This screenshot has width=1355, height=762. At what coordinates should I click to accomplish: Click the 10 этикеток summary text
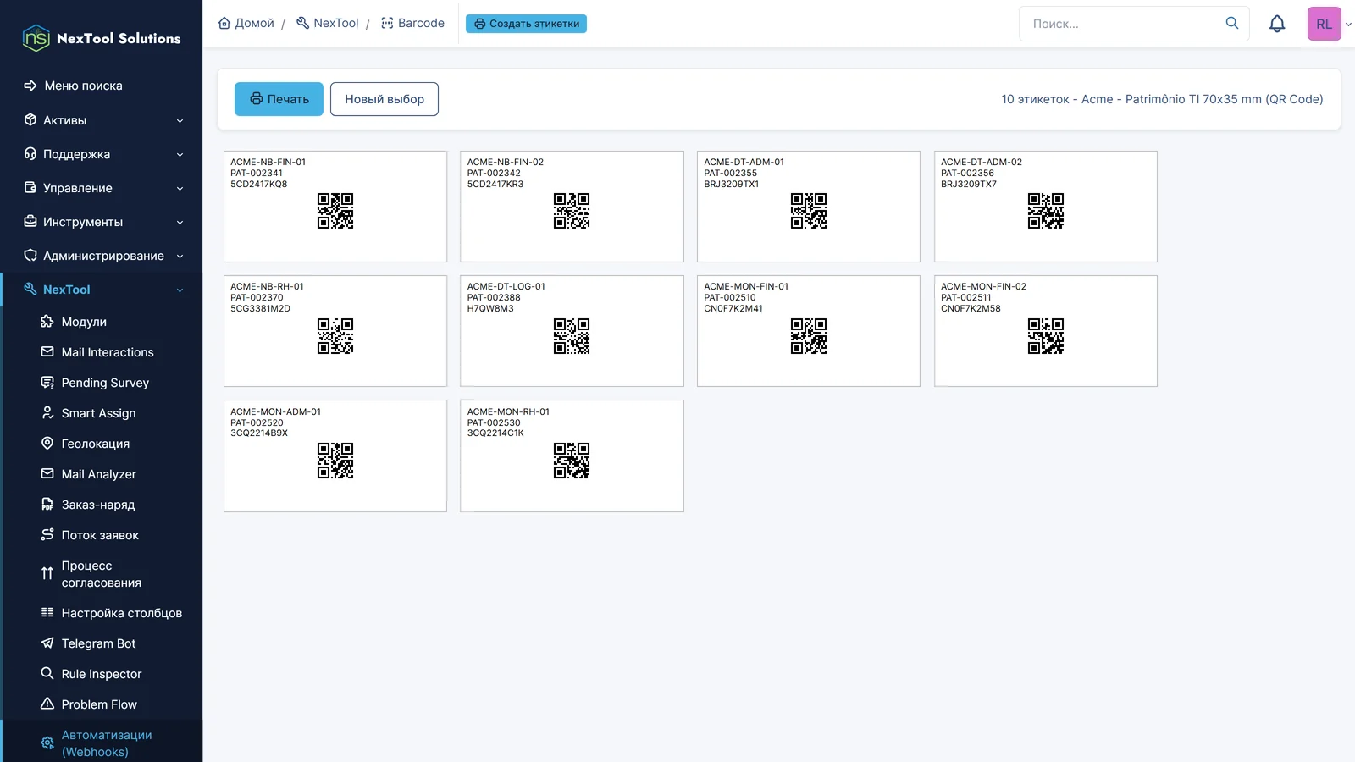point(1162,99)
